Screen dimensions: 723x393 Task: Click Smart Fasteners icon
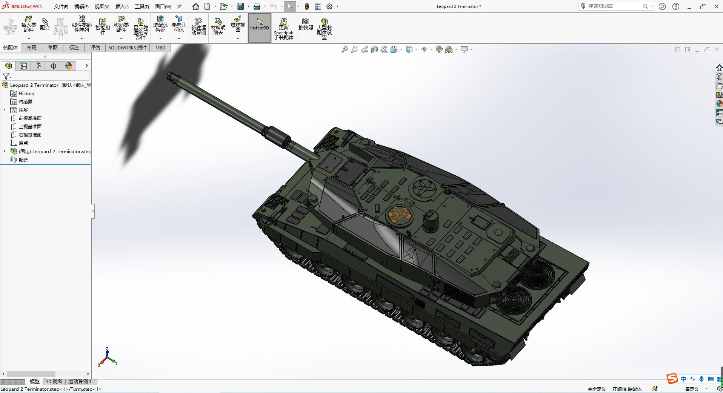(x=103, y=26)
